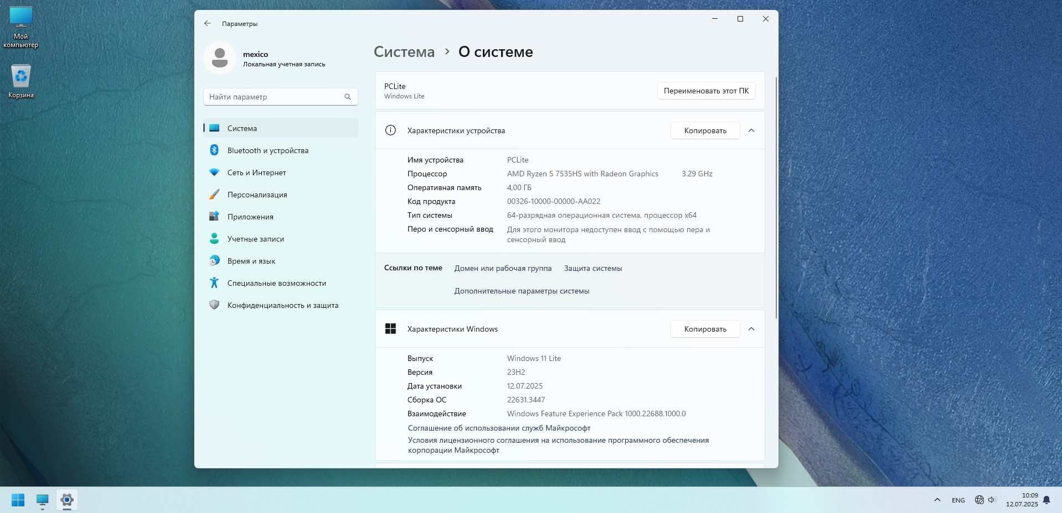Open the notifications bell icon

tap(1046, 500)
